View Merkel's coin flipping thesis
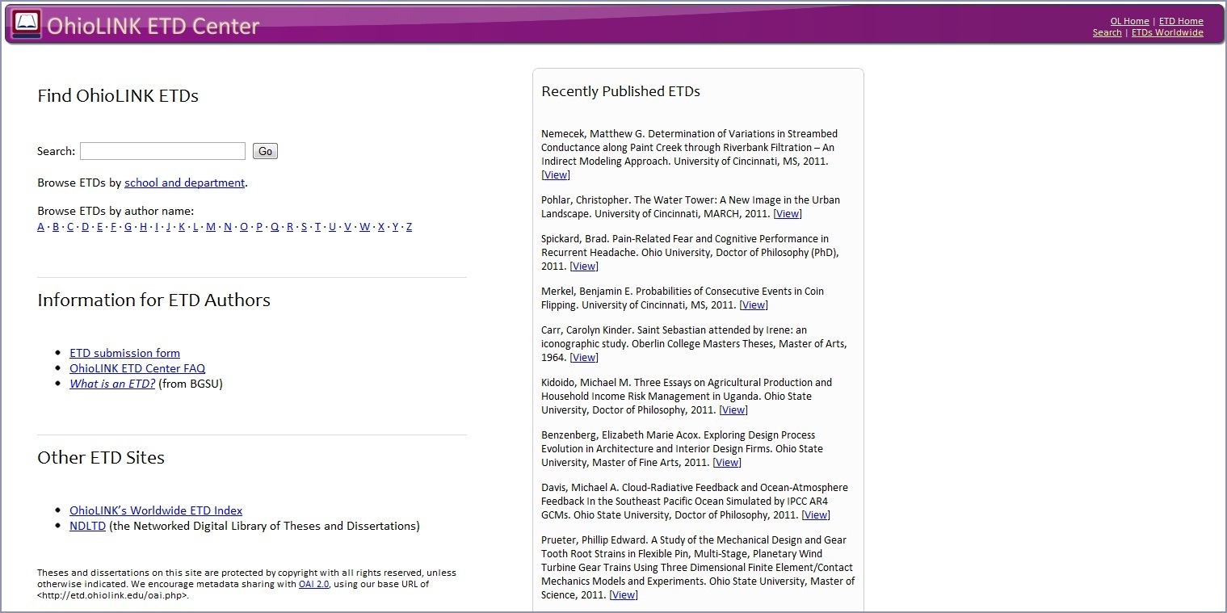This screenshot has height=613, width=1227. pos(753,304)
